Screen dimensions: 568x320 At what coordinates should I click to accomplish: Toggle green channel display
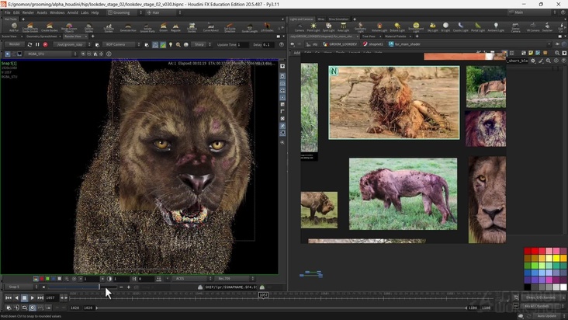[47, 279]
